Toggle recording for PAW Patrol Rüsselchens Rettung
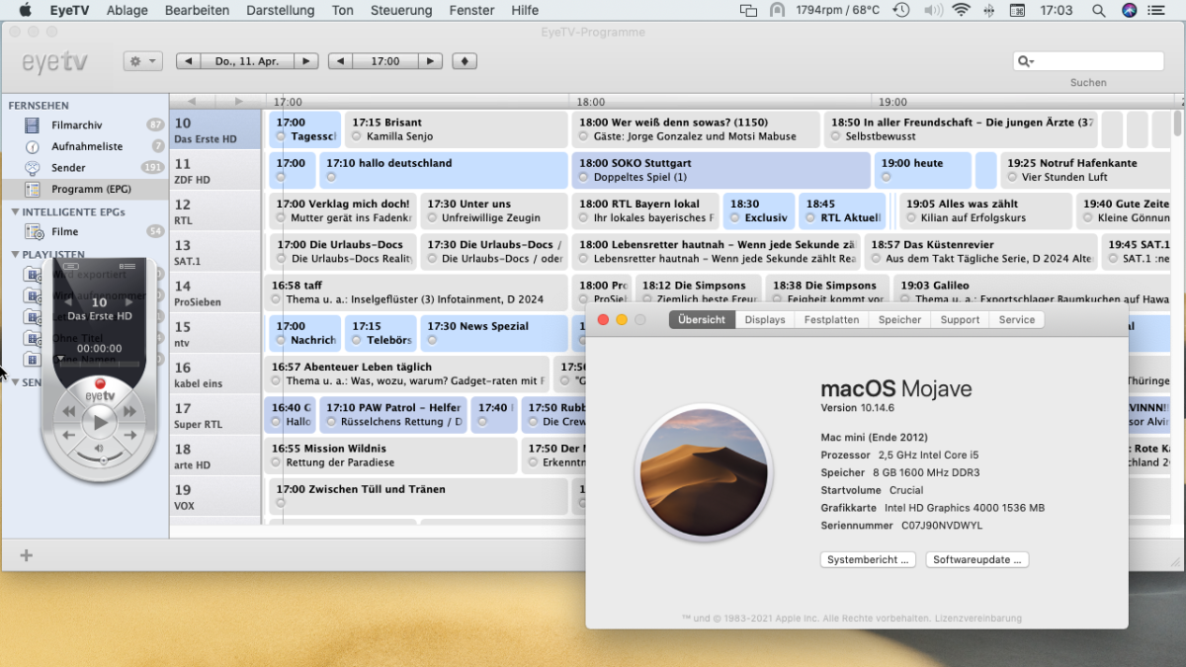The height and width of the screenshot is (667, 1186). pyautogui.click(x=331, y=422)
